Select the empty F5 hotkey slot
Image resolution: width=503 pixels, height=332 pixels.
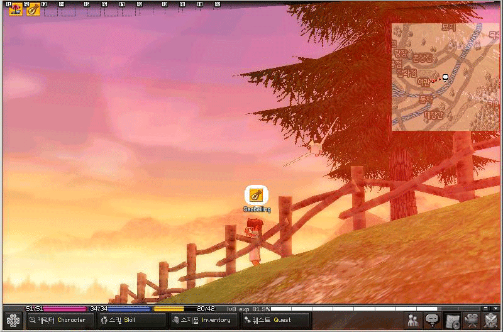pos(93,9)
